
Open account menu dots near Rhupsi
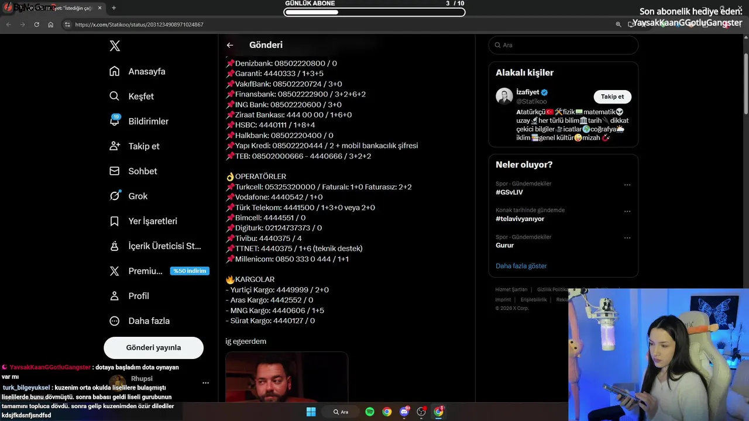click(205, 383)
